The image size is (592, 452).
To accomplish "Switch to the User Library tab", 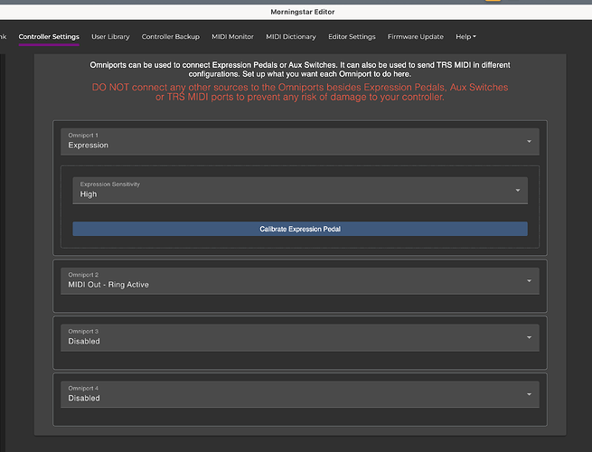I will [110, 37].
